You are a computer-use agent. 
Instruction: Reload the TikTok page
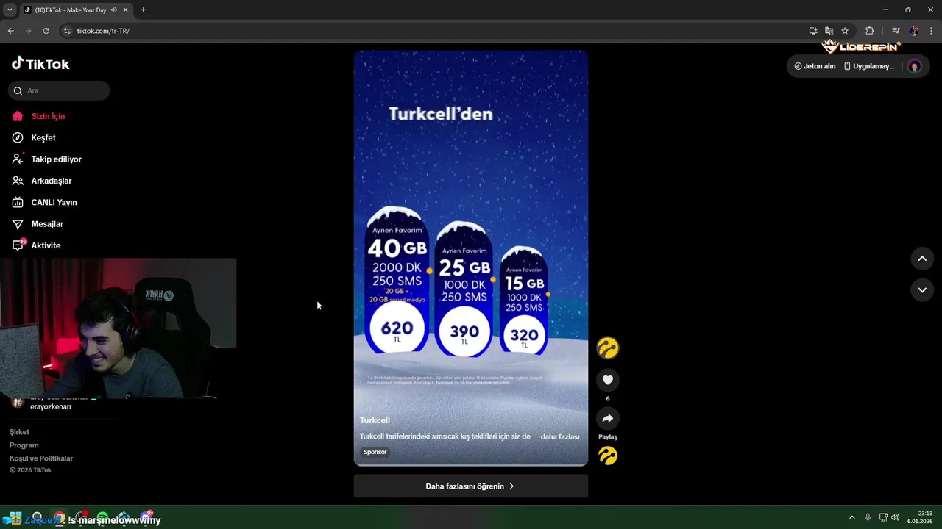(x=46, y=31)
